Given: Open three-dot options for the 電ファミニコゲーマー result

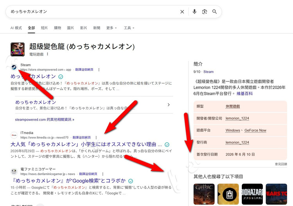Looking at the screenshot, I should [x=103, y=174].
